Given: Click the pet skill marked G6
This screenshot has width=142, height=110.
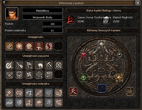Looking at the screenshot, I should 29,102.
